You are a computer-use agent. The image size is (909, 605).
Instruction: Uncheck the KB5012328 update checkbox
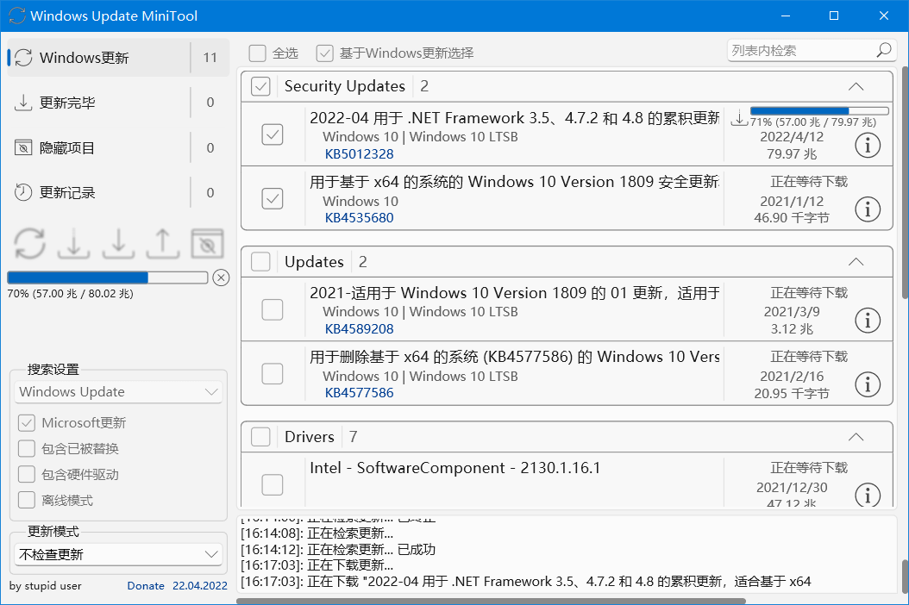pyautogui.click(x=273, y=135)
